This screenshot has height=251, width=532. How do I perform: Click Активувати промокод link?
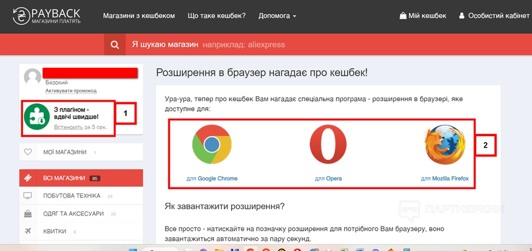(71, 91)
